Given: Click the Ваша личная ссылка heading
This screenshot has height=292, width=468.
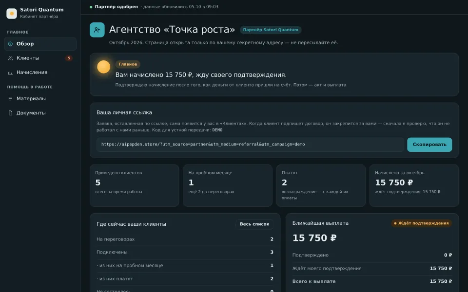Looking at the screenshot, I should coord(124,112).
